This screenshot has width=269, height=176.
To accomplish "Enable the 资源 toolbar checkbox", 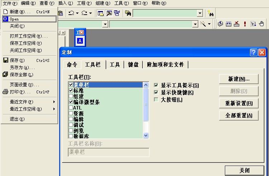I will pyautogui.click(x=71, y=113).
